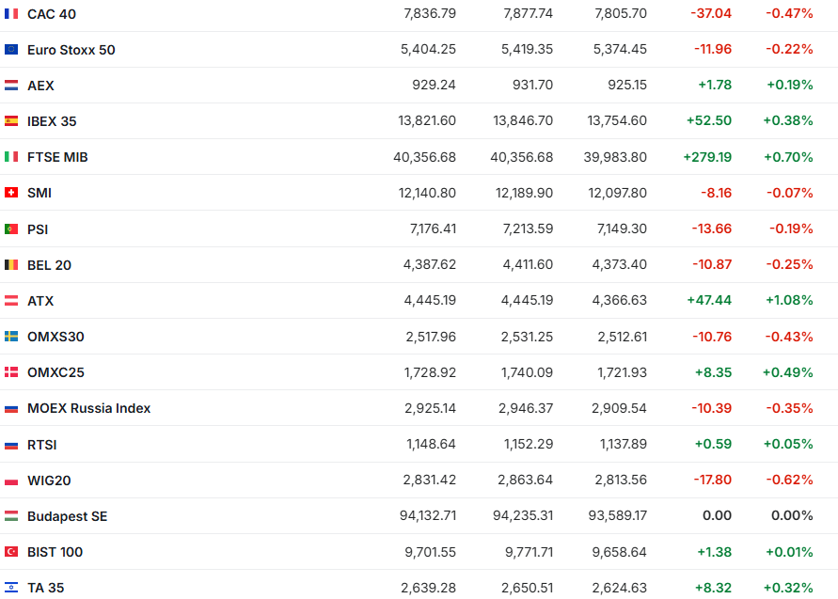
Task: View the RTSI index page
Action: (x=42, y=445)
